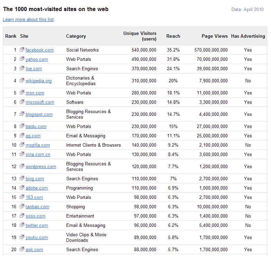This screenshot has width=271, height=256.
Task: Click the Unique Visitors (users) column header
Action: click(x=140, y=36)
